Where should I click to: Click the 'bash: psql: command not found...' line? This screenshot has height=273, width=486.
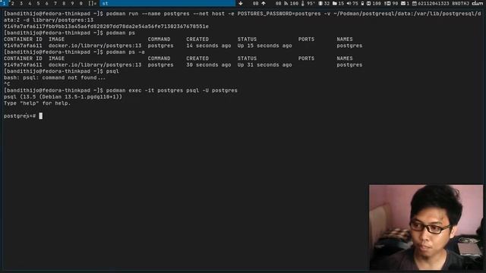pos(55,77)
